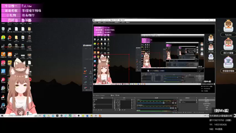Toggle visibility eye of third source row

pyautogui.click(x=132, y=103)
